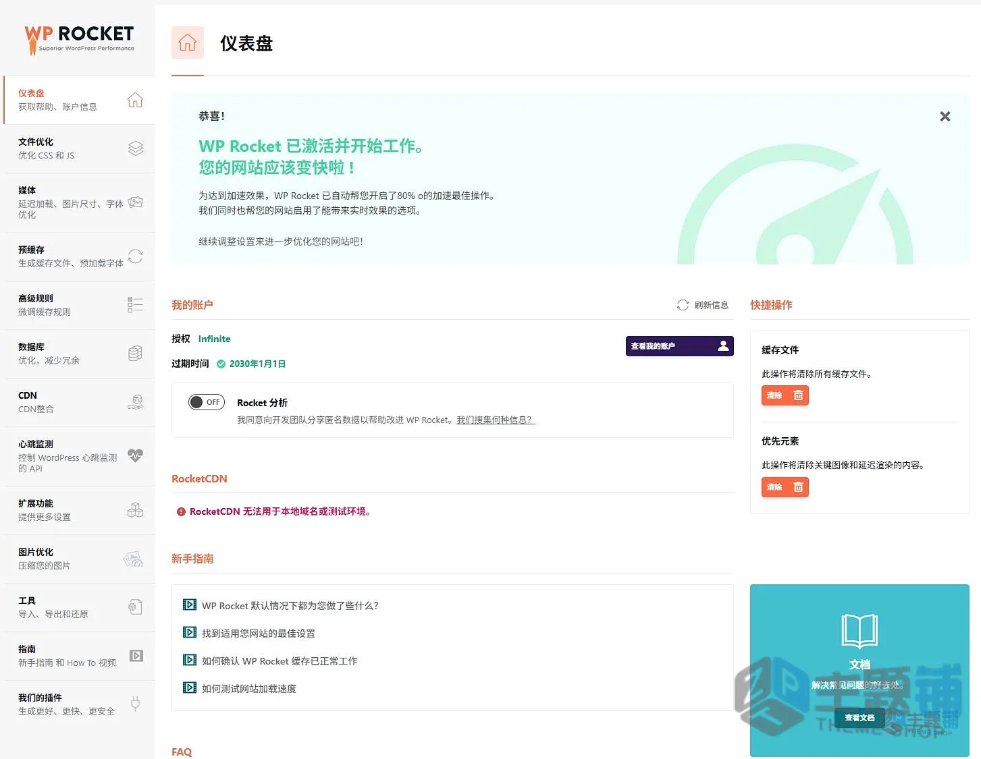The image size is (981, 759).
Task: Open the 媒体 sidebar menu
Action: pyautogui.click(x=80, y=202)
